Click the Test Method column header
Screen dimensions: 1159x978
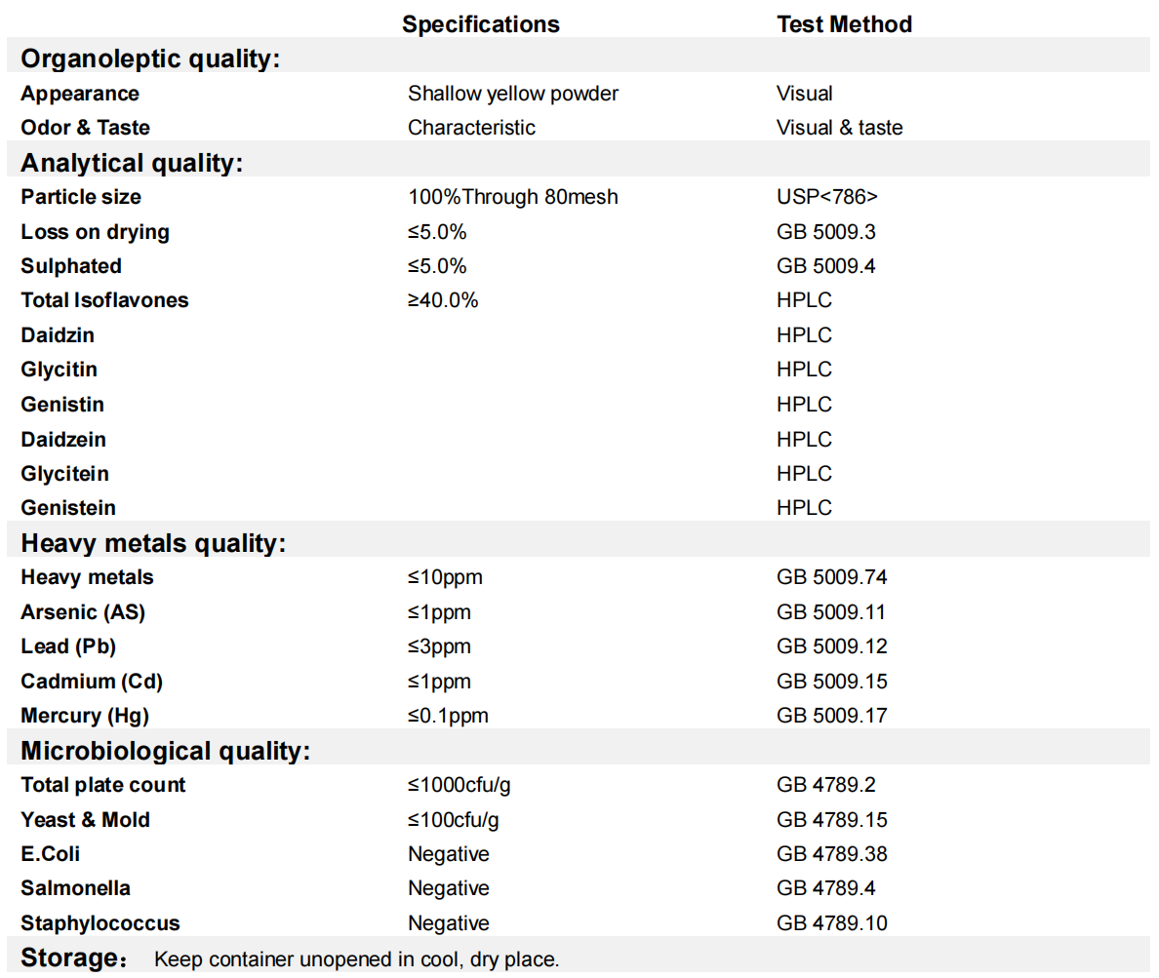[x=844, y=24]
